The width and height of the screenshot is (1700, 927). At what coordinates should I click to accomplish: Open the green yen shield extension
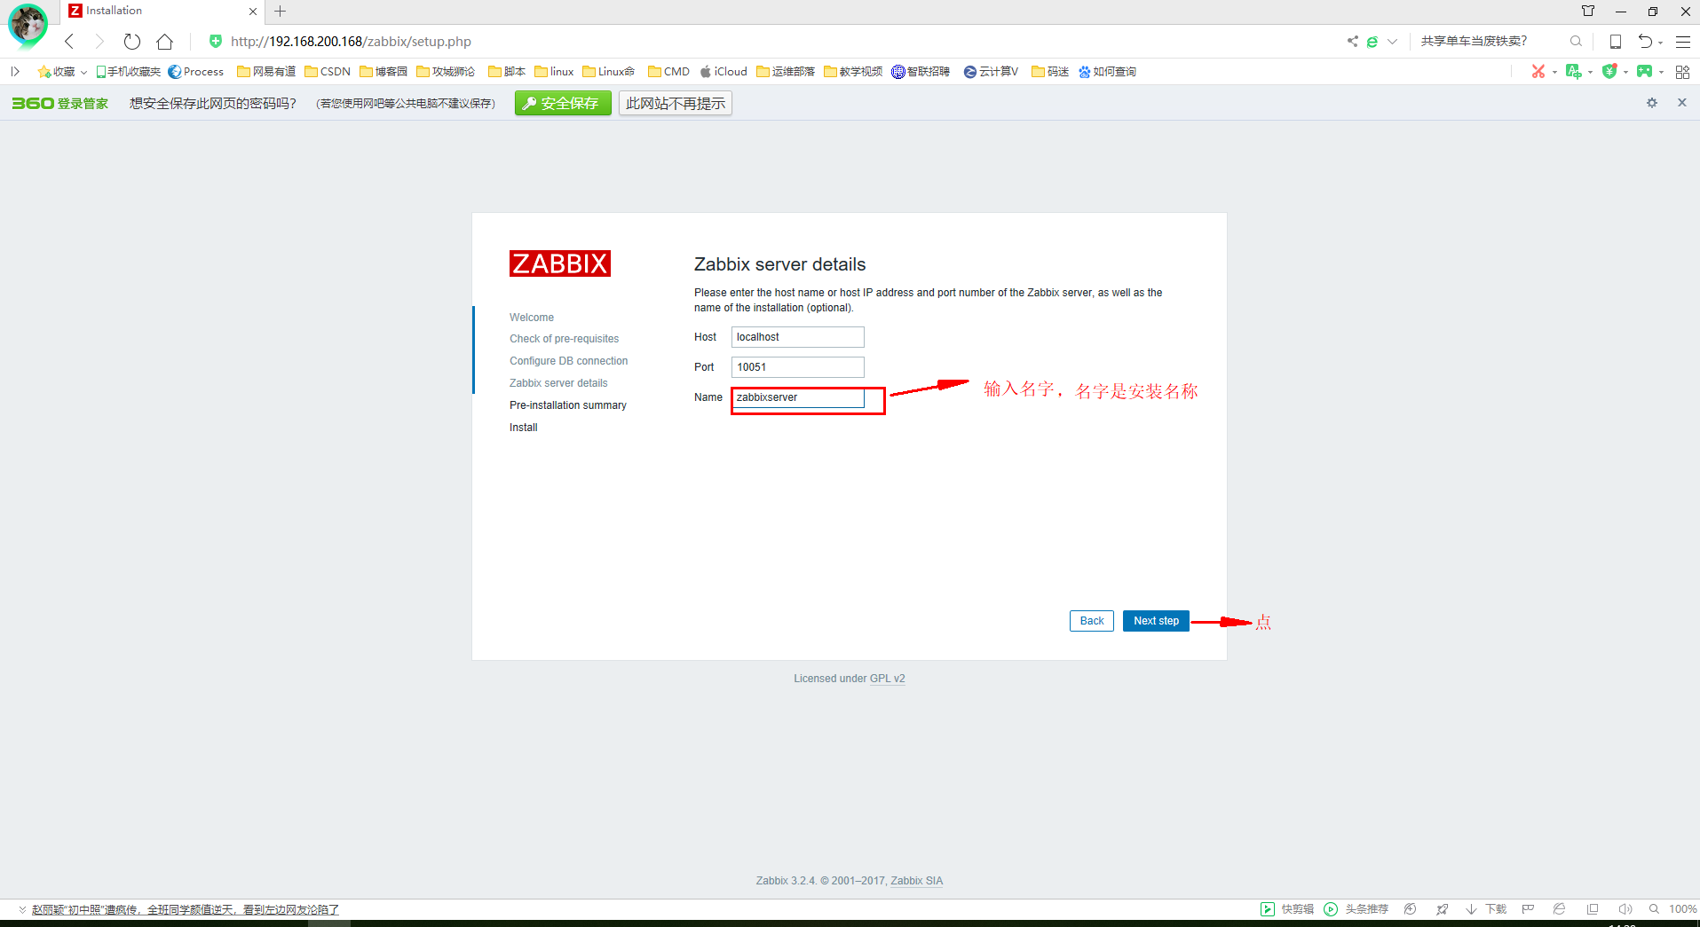[x=1609, y=71]
